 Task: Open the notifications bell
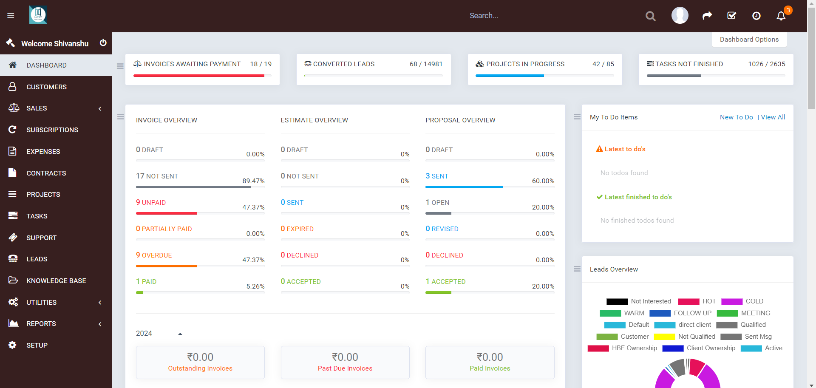[x=781, y=16]
